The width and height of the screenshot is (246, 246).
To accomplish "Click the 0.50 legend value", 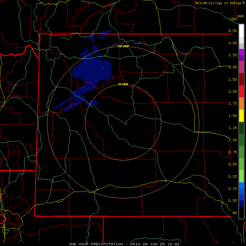I will point(233,164).
